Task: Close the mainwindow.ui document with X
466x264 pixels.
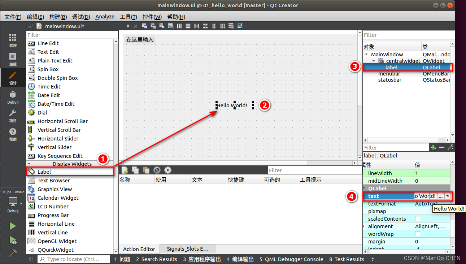Action: click(135, 26)
